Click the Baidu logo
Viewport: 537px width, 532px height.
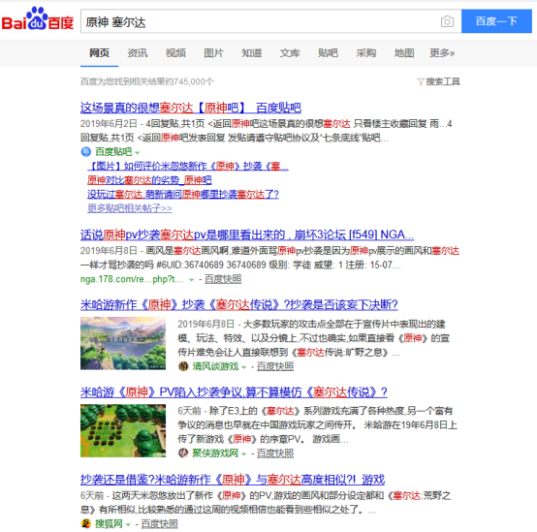coord(38,18)
